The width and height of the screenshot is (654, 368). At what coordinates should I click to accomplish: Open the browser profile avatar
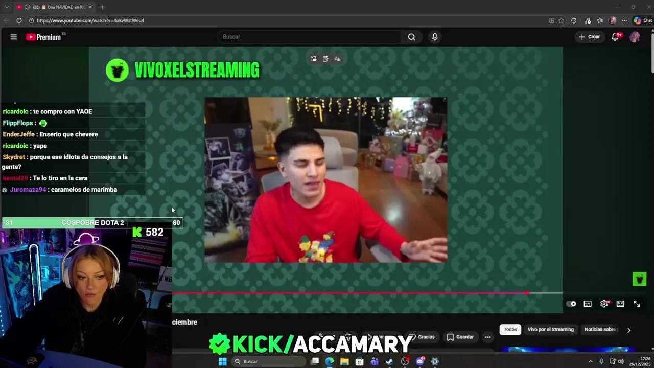pos(613,20)
